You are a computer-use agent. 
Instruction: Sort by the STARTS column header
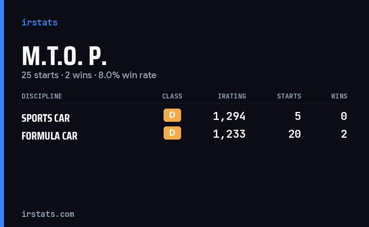tap(289, 96)
